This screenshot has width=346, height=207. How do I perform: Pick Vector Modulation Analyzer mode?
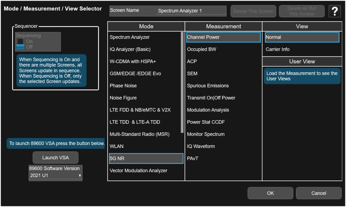138,171
